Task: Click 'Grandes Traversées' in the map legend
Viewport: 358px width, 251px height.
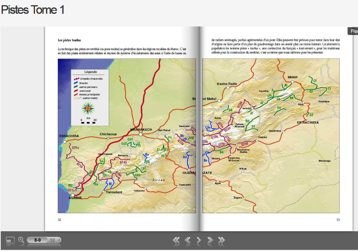Action: coord(91,79)
